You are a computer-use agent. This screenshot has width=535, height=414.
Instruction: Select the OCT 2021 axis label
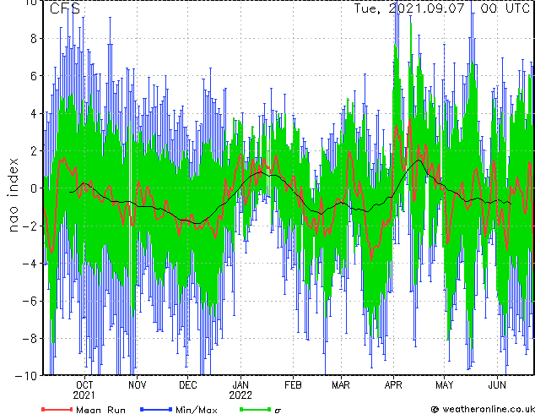[x=84, y=390]
